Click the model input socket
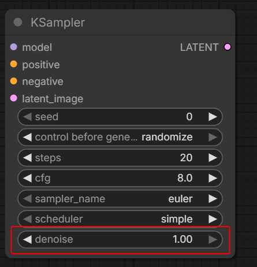This screenshot has width=257, height=267. 14,47
